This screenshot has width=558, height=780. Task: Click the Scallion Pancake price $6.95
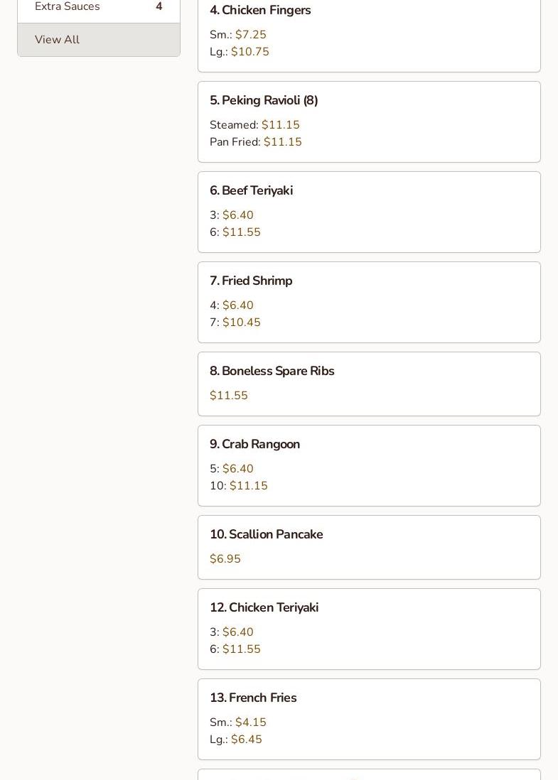pyautogui.click(x=225, y=559)
